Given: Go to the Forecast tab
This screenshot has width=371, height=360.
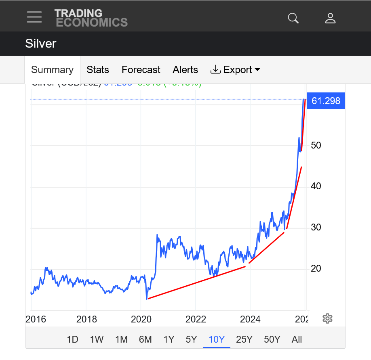Looking at the screenshot, I should click(x=141, y=70).
